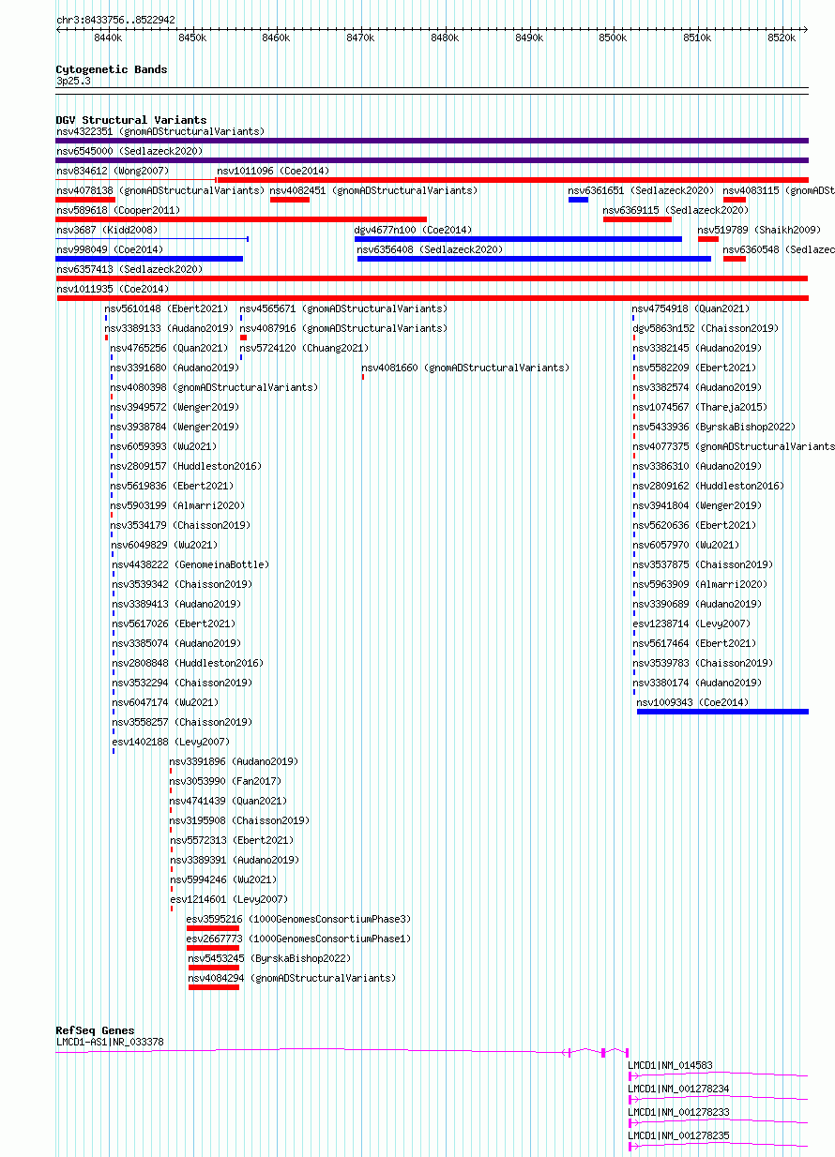Open nsv4765256 (Quan2021) variant
Screen dimensions: 835x1157
(x=169, y=348)
